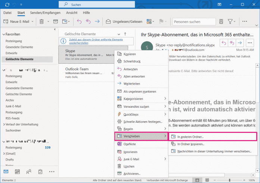The height and width of the screenshot is (183, 260).
Task: Choose OneNote in the context menu
Action: click(141, 144)
